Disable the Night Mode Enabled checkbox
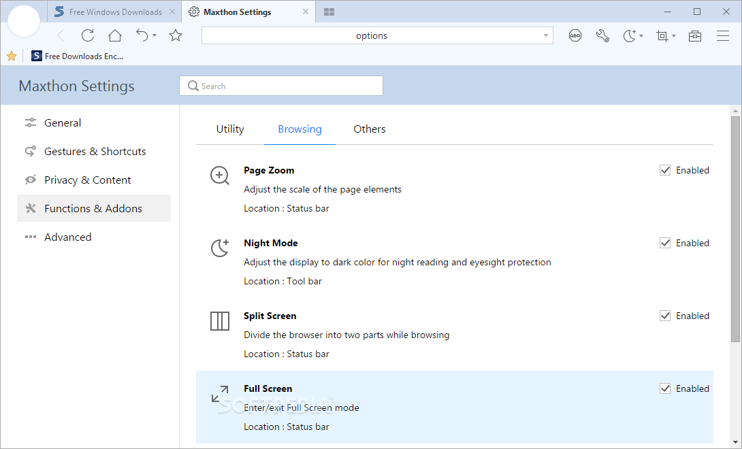Viewport: 742px width, 449px height. pyautogui.click(x=665, y=243)
